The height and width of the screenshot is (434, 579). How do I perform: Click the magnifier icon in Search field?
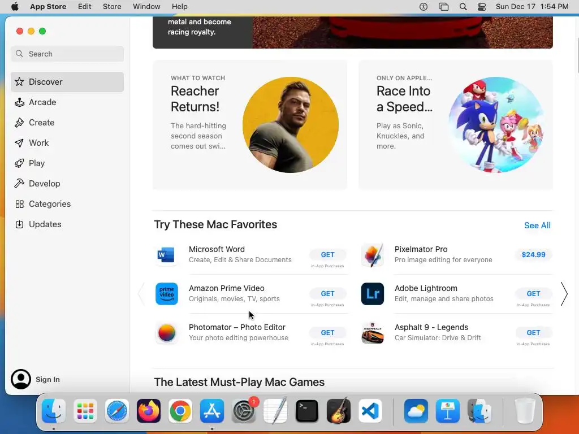[19, 54]
